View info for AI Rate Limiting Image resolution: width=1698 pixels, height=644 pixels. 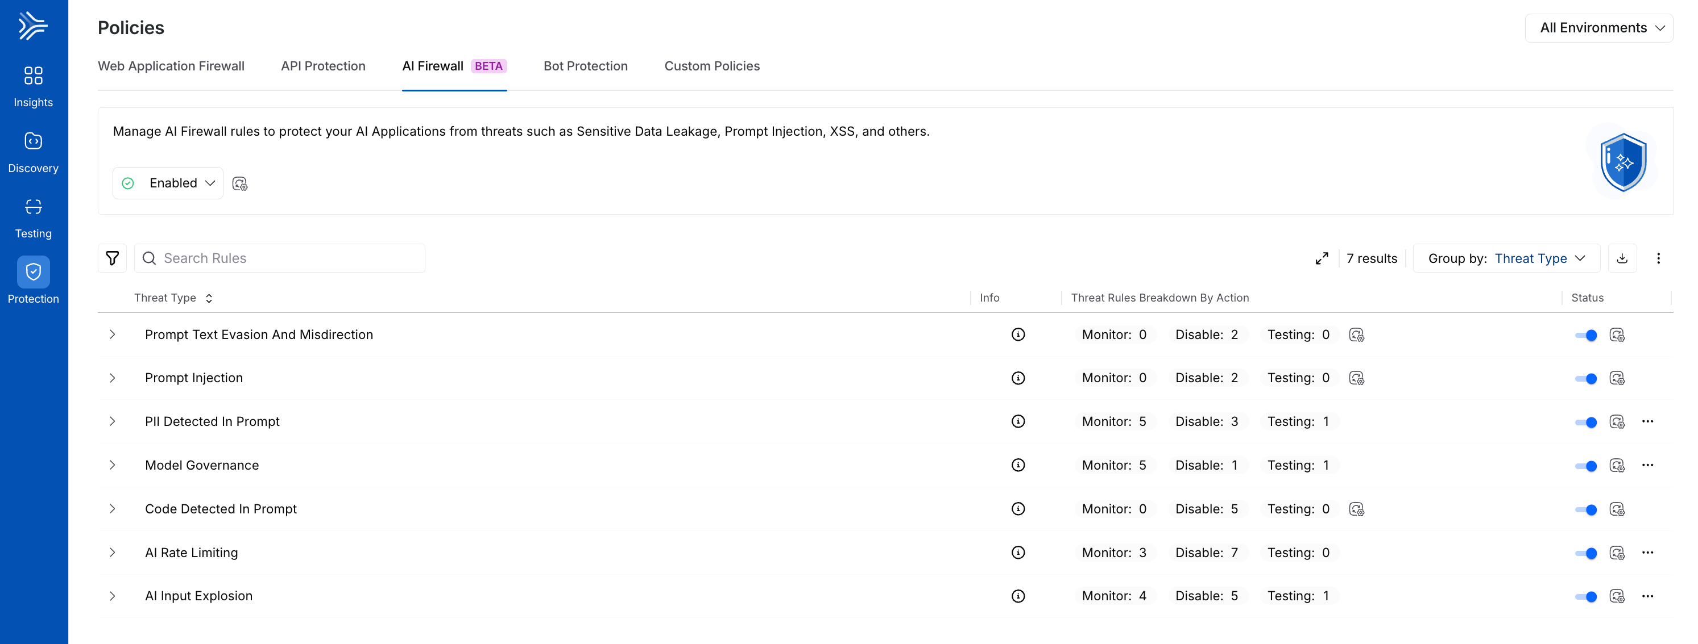pos(1018,553)
